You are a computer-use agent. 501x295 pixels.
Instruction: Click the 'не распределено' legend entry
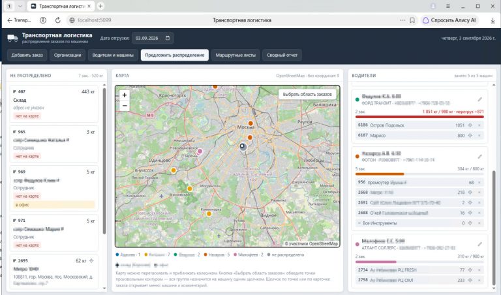[286, 255]
